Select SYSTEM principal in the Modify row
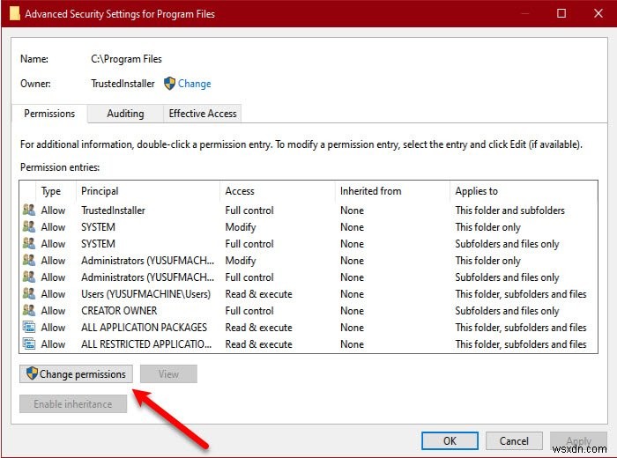The height and width of the screenshot is (458, 617). (x=98, y=227)
